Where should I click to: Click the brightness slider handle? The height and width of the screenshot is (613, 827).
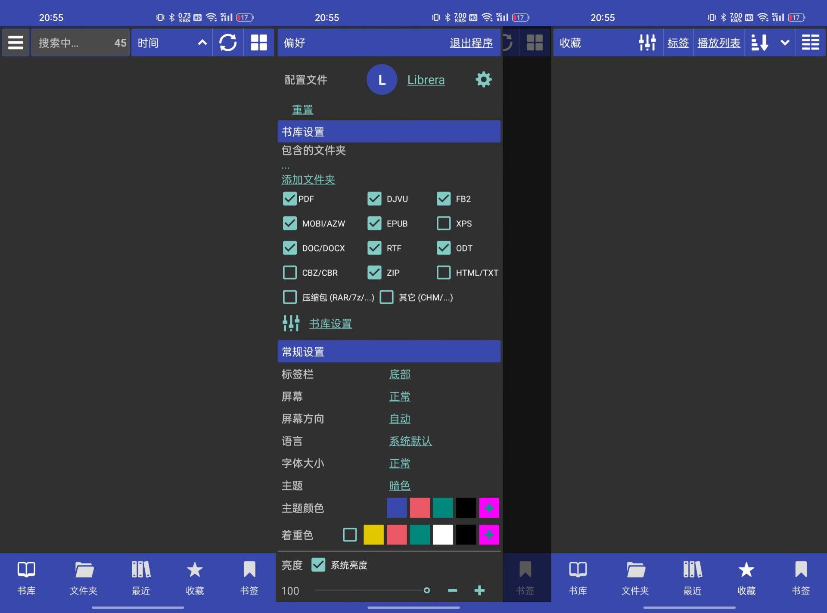[426, 590]
